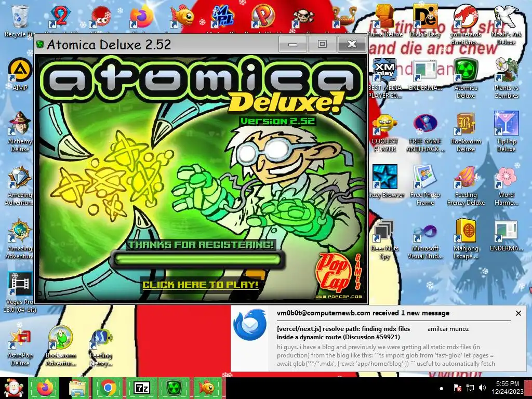Select the Deez Nuts Spy shortcut
This screenshot has height=399, width=532.
coord(385,239)
